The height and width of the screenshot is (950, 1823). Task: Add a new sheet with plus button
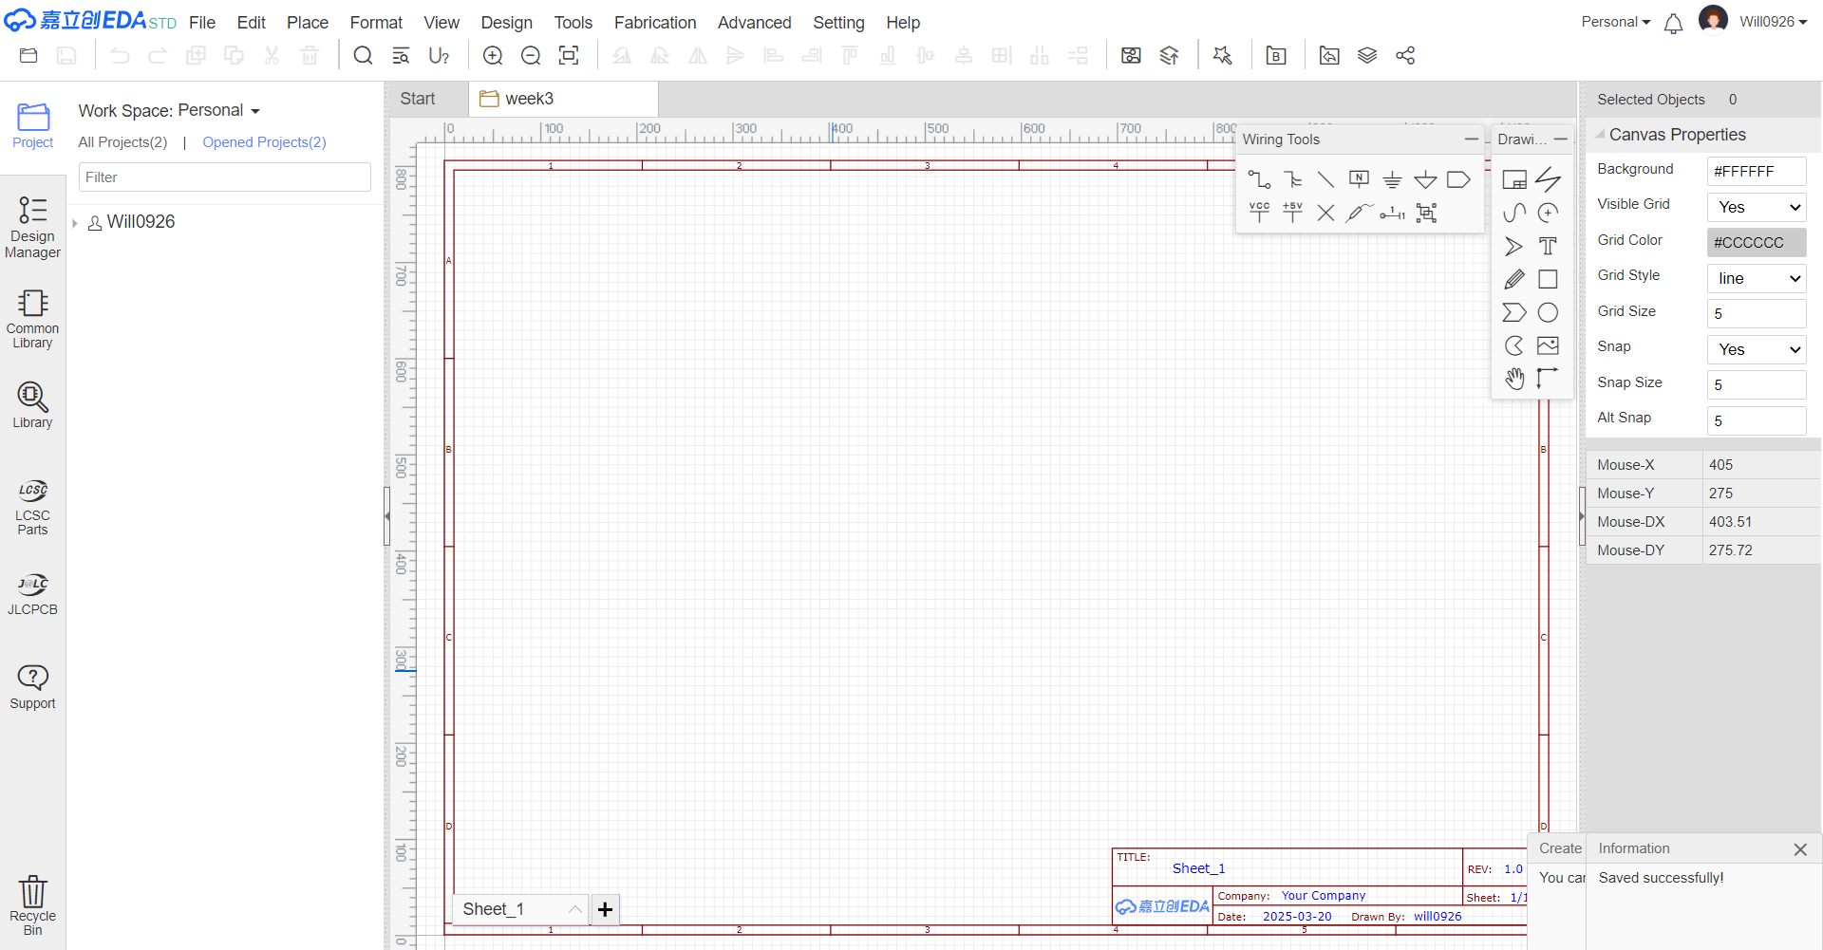click(x=605, y=909)
